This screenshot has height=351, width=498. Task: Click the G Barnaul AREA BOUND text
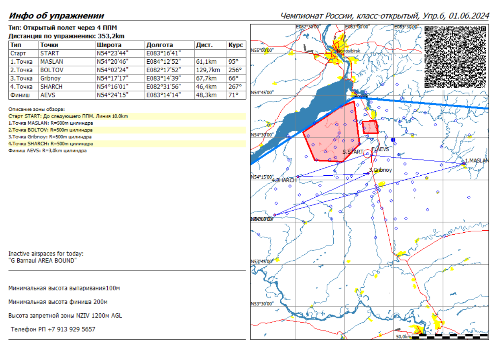coord(43,261)
